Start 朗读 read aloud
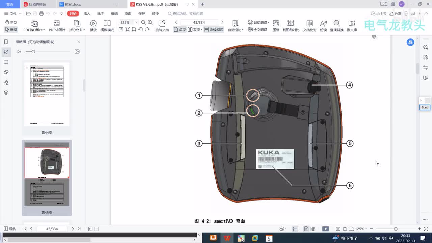432x243 pixels. [x=323, y=23]
